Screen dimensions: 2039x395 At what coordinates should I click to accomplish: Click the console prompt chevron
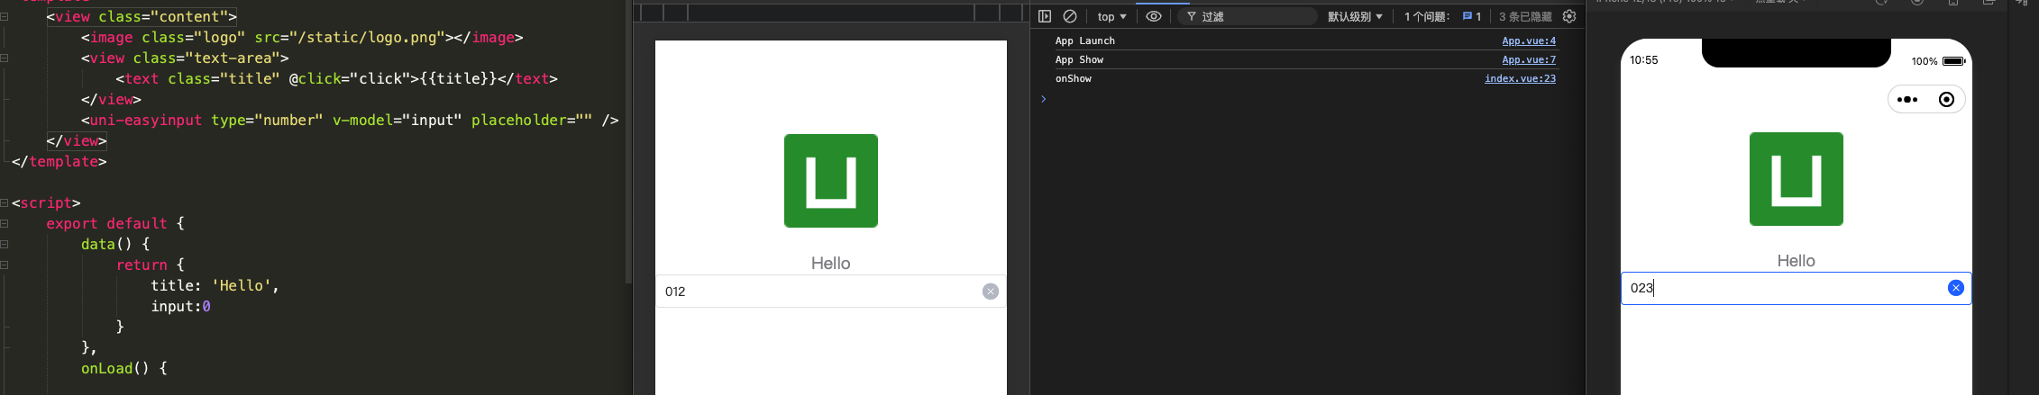pyautogui.click(x=1043, y=99)
